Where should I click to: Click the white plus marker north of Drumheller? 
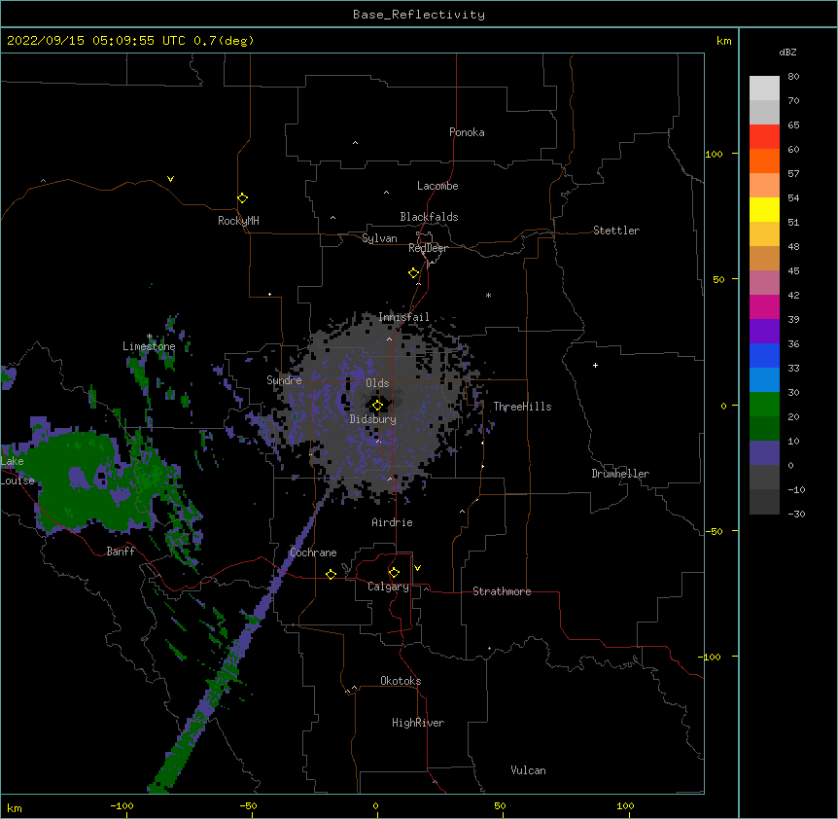point(595,365)
